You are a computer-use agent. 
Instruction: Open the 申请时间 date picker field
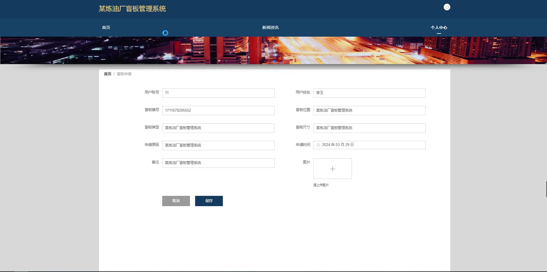coord(369,145)
